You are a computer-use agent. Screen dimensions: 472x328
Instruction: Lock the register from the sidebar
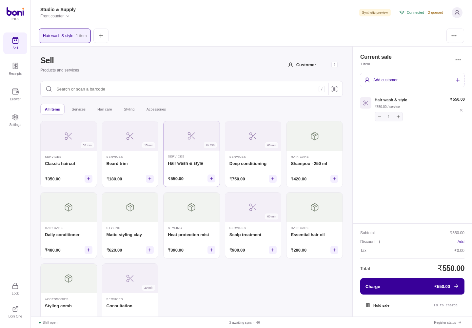click(x=15, y=289)
